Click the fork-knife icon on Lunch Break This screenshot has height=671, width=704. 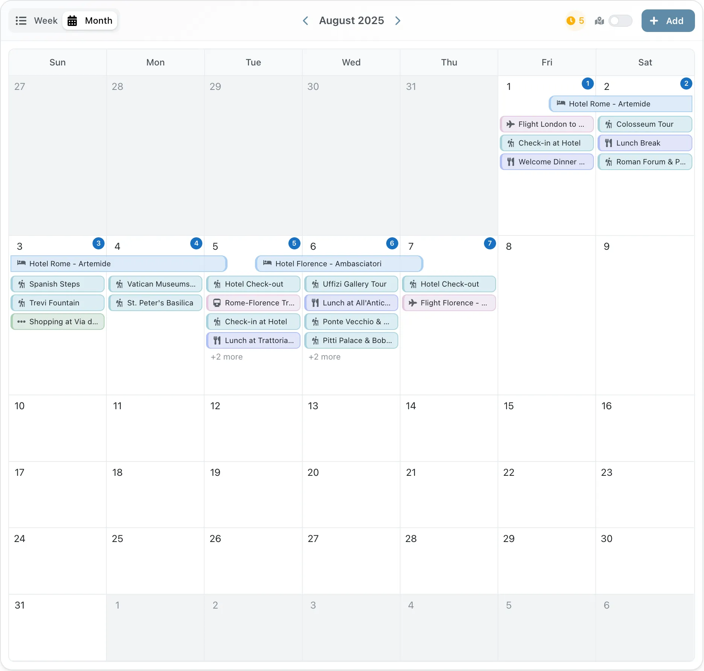pyautogui.click(x=608, y=143)
